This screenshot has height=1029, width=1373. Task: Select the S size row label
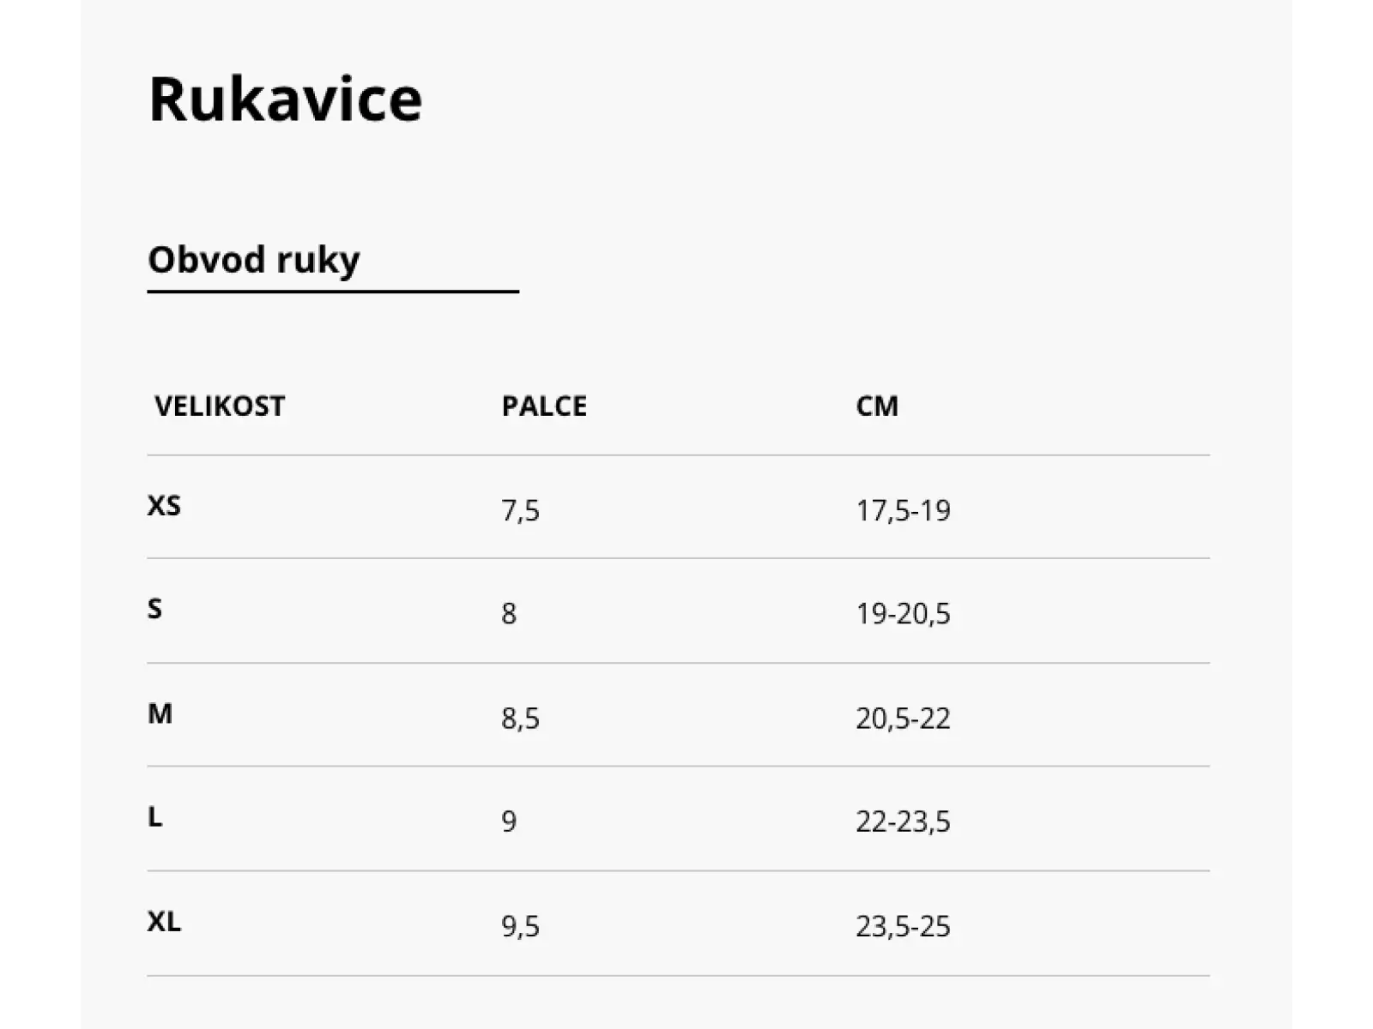(154, 609)
